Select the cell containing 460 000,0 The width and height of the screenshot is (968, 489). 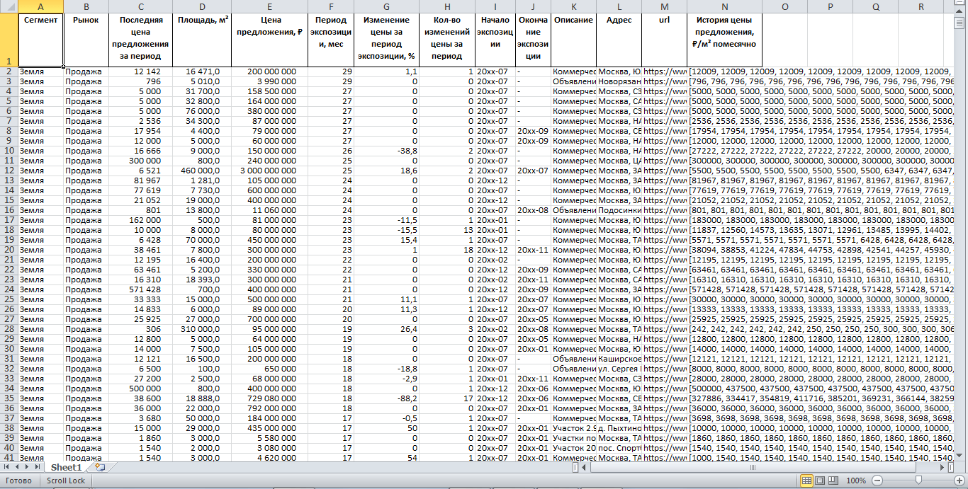[x=202, y=171]
